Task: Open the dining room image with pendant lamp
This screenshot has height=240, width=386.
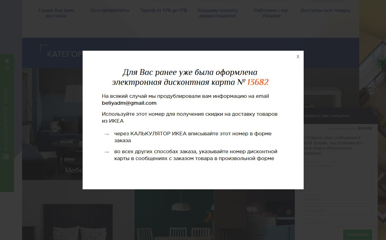Action: click(x=174, y=215)
